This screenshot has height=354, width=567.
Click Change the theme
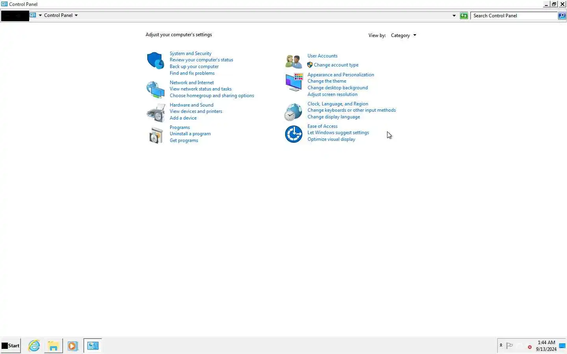click(x=327, y=81)
